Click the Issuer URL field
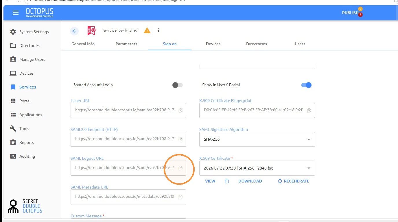The height and width of the screenshot is (222, 398). coord(128,110)
